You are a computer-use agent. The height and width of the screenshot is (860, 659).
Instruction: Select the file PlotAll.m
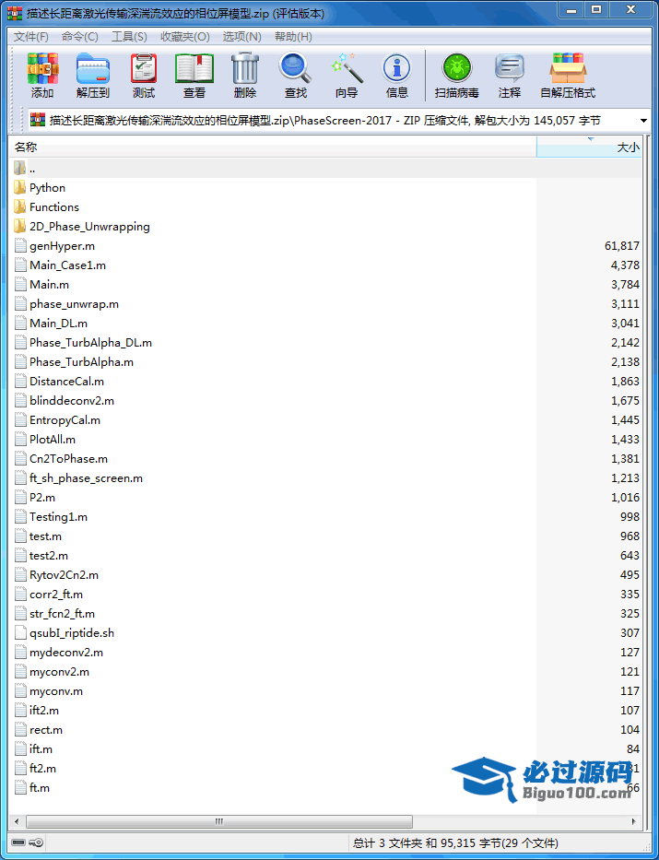click(53, 440)
